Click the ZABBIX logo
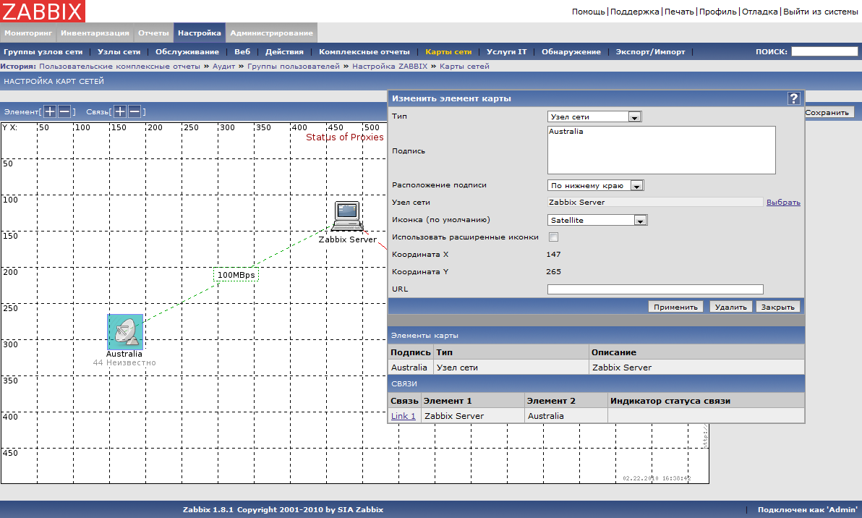 pos(43,11)
